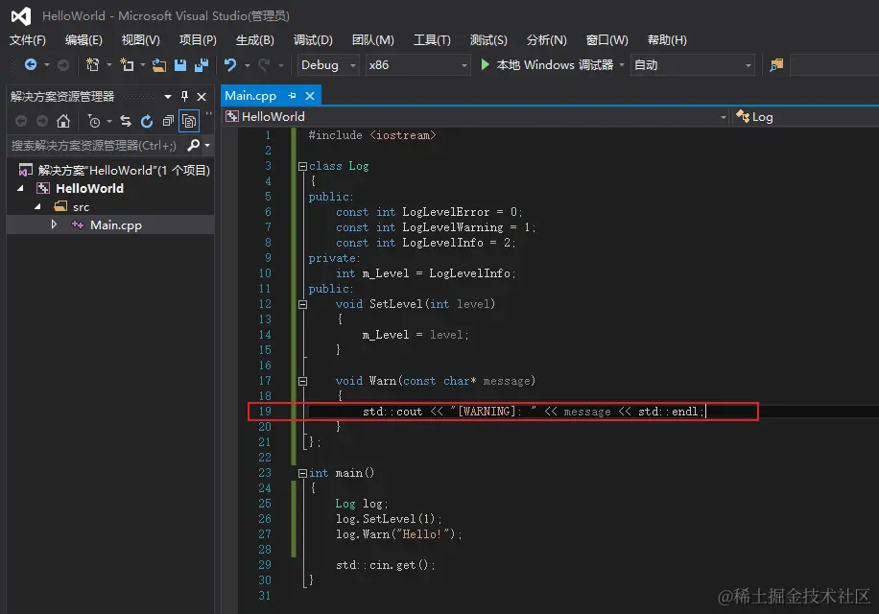Viewport: 879px width, 614px height.
Task: Open the 编辑(E) menu
Action: 83,39
